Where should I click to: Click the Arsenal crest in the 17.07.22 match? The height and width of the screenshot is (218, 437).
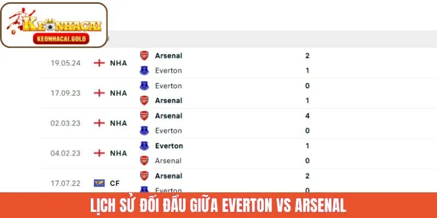[144, 176]
